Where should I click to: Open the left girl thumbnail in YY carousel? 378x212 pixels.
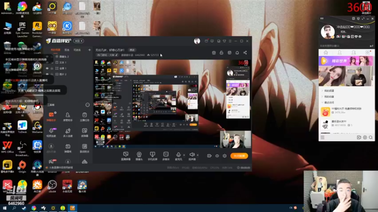click(332, 76)
